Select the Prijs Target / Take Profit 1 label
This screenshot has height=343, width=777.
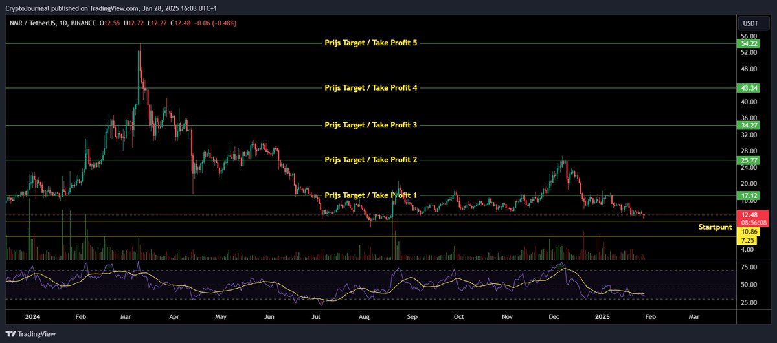tap(371, 195)
